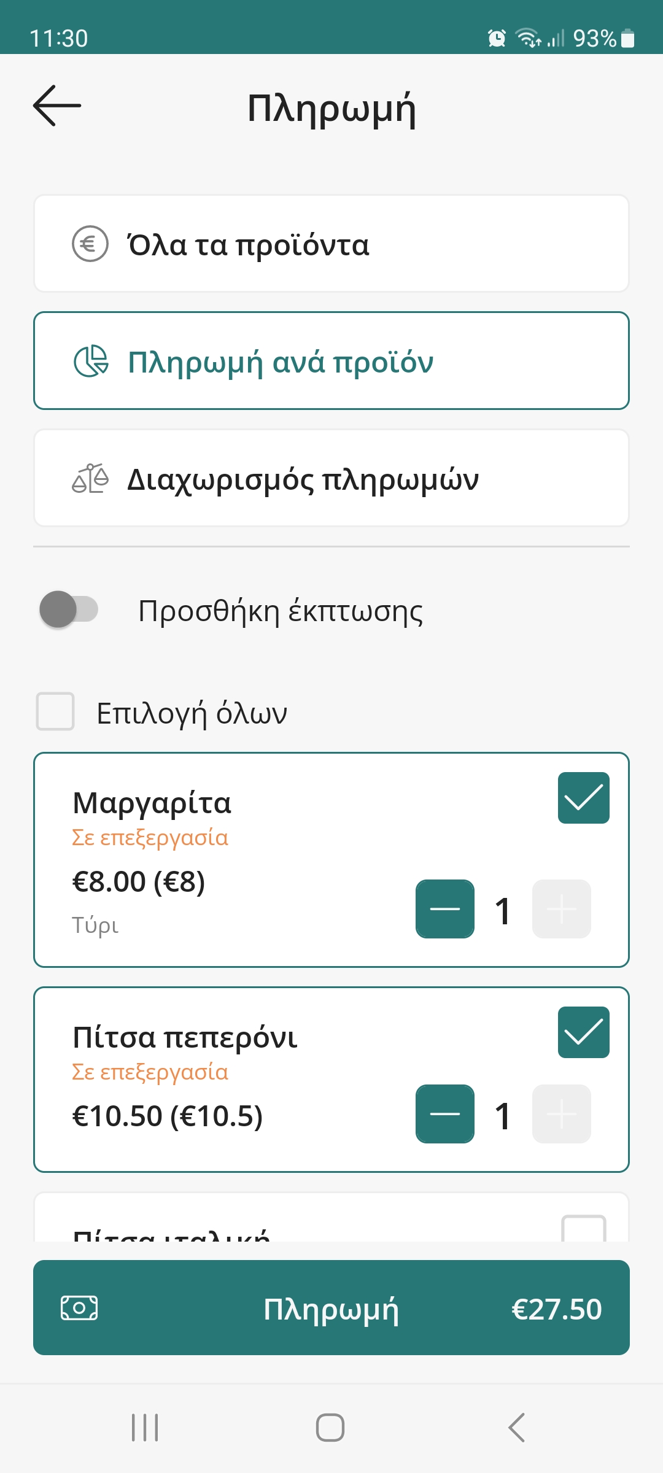Select the Διαχωρισμός πληρωμών option

[x=331, y=479]
